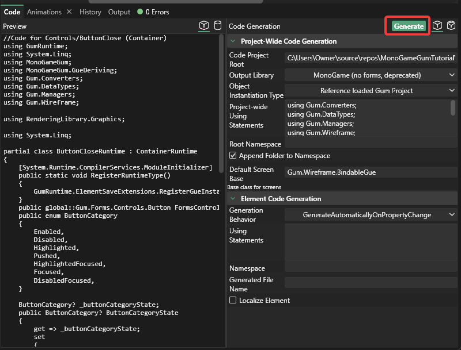The image size is (461, 350).
Task: Enable the Localize Element checkbox
Action: tap(233, 301)
